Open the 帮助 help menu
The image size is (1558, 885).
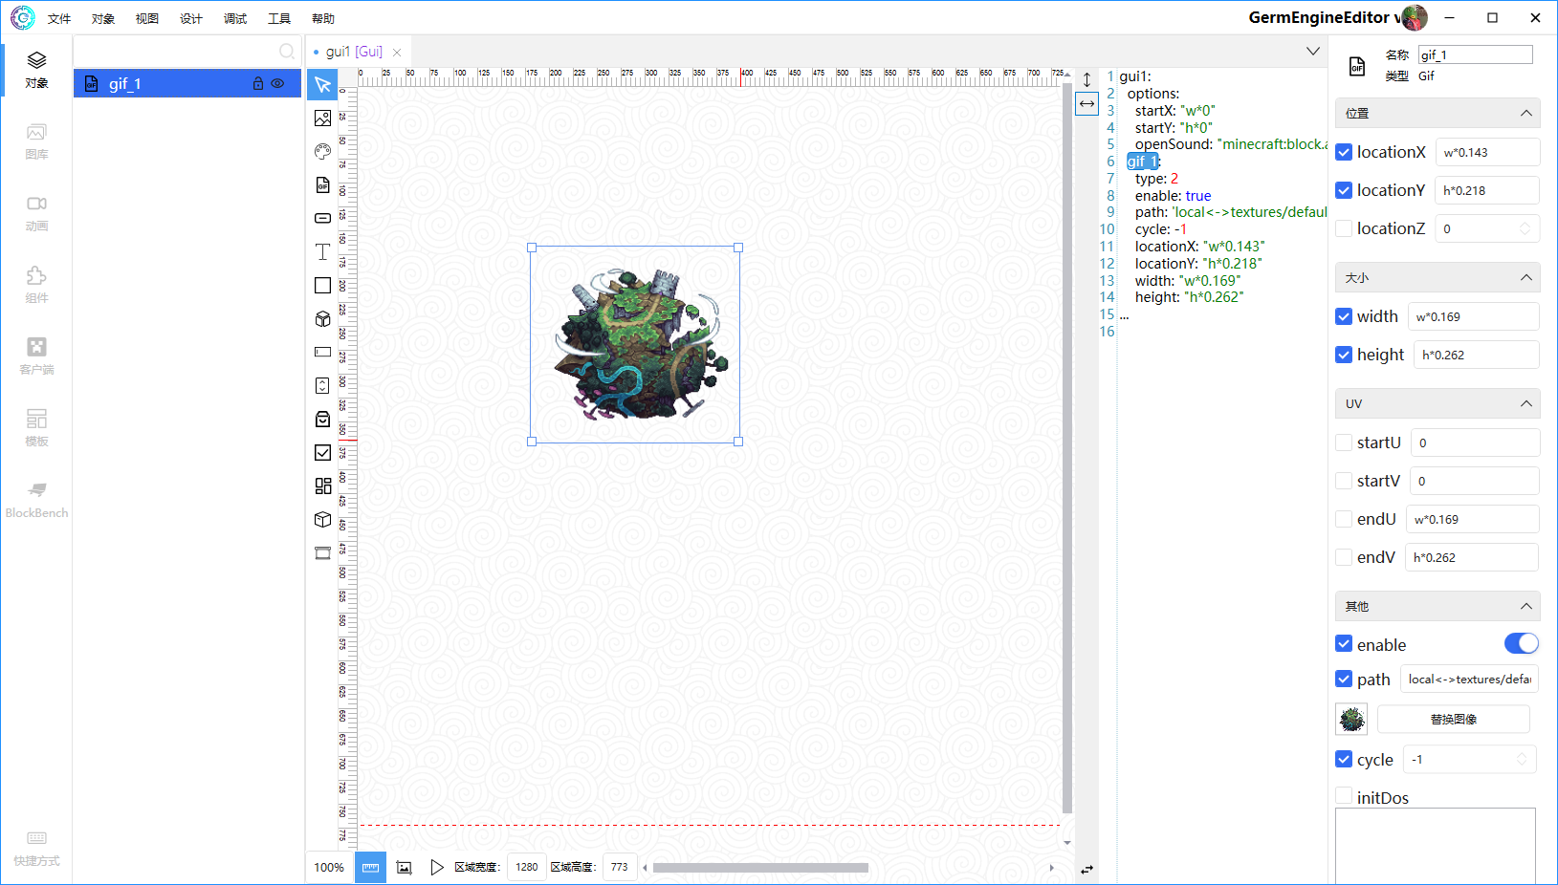click(x=323, y=18)
